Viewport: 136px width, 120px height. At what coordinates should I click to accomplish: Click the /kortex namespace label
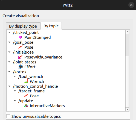point(20,72)
